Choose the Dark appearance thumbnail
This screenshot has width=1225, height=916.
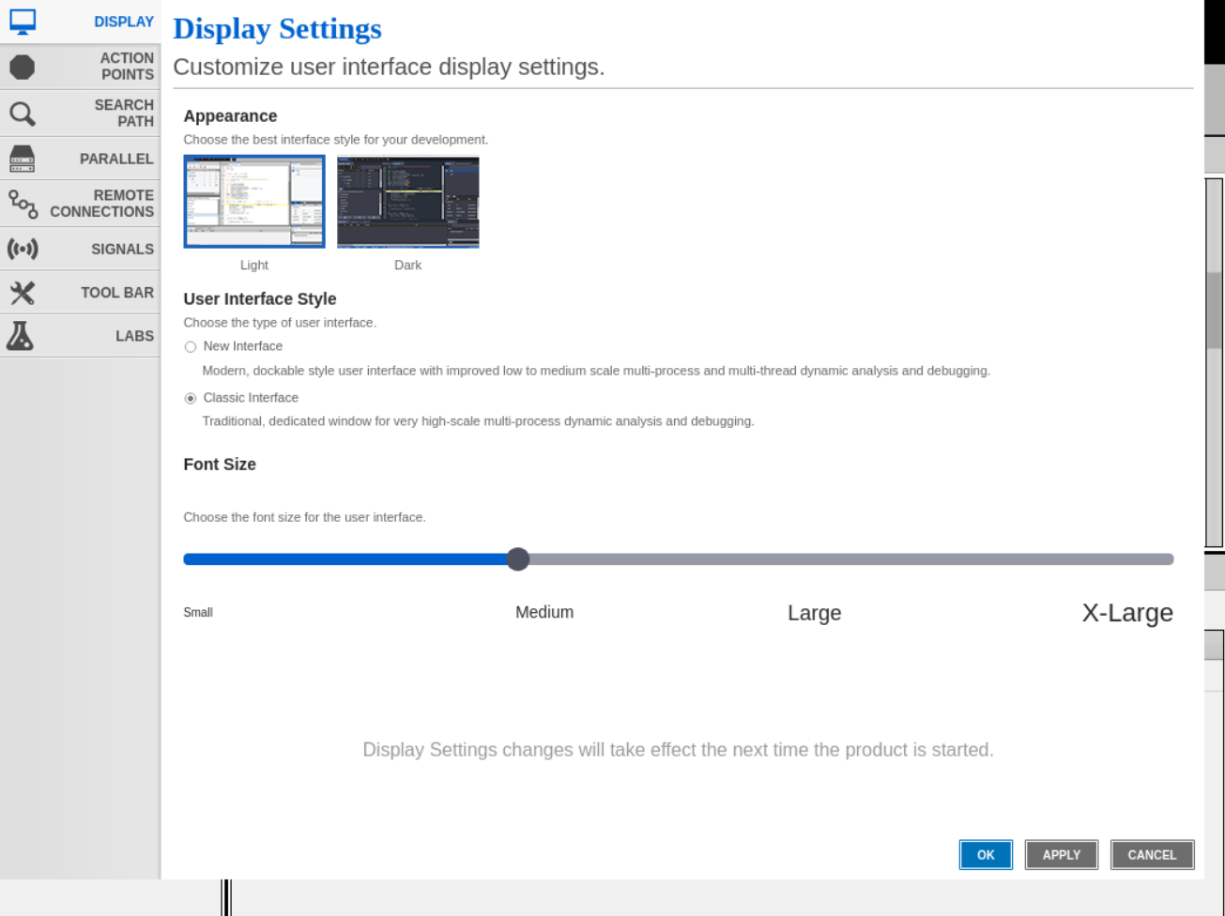pyautogui.click(x=408, y=202)
